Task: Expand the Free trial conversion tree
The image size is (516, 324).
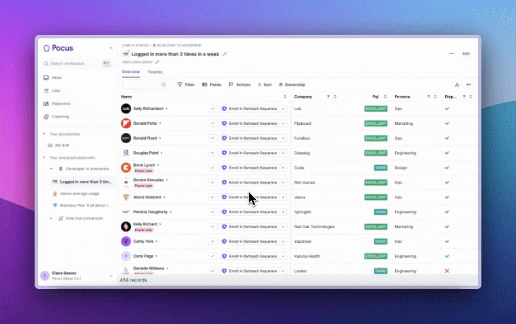Action: (x=51, y=219)
